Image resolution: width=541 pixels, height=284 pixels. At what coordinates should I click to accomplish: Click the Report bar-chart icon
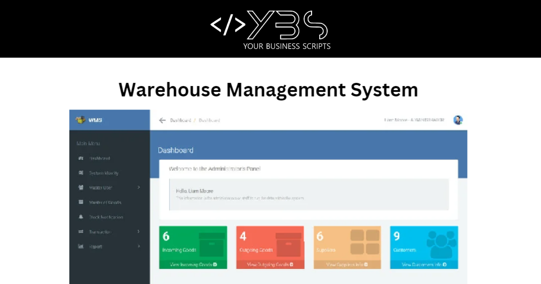pyautogui.click(x=81, y=246)
